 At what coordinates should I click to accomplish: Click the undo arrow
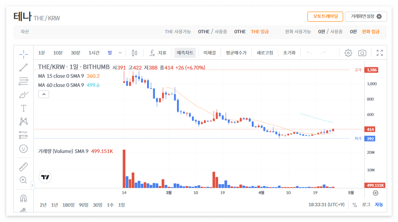pyautogui.click(x=309, y=53)
